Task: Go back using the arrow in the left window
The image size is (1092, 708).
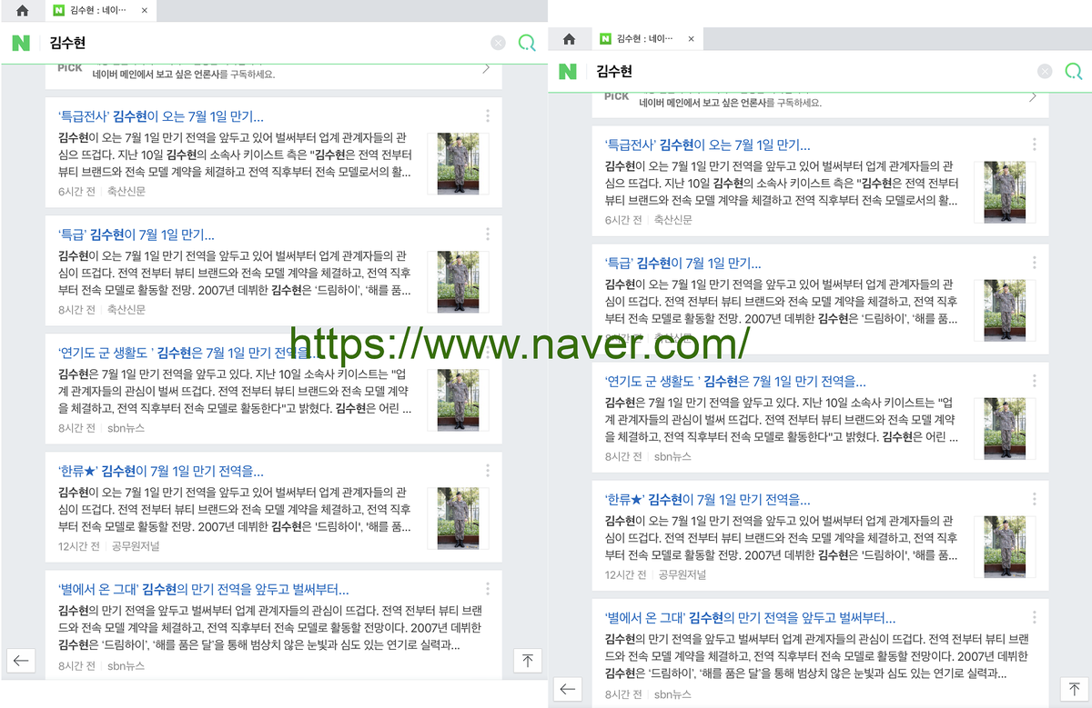Action: (x=21, y=661)
